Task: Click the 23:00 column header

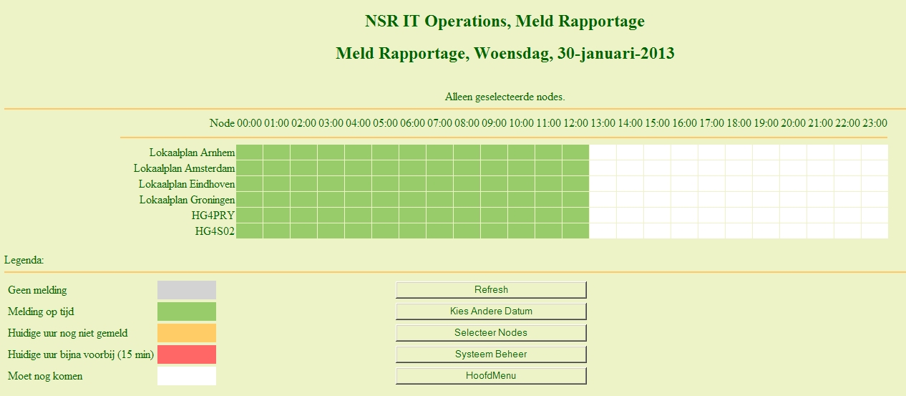Action: tap(875, 123)
